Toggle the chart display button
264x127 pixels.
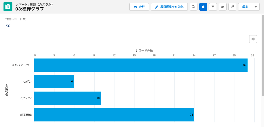[x=203, y=7]
